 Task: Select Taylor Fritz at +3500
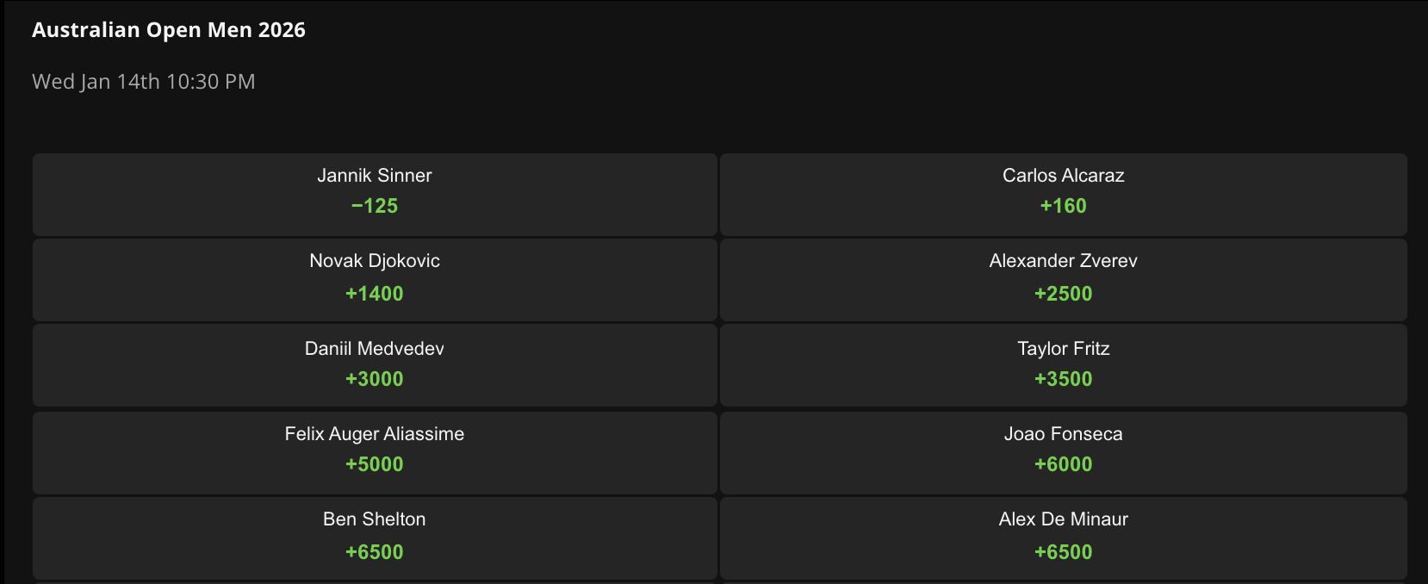point(1063,365)
